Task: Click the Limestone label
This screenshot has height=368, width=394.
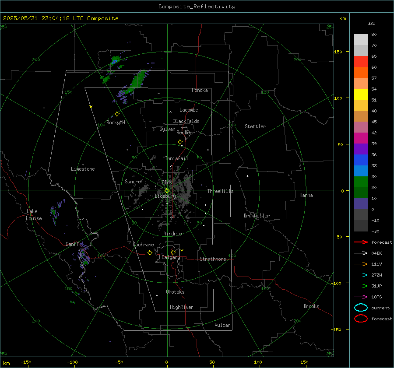Action: pos(83,169)
